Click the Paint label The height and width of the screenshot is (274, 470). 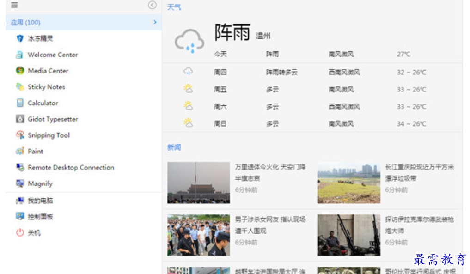pyautogui.click(x=36, y=151)
